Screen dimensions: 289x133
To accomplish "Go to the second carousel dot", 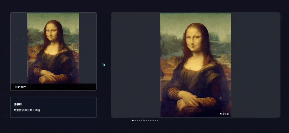I will [135, 121].
